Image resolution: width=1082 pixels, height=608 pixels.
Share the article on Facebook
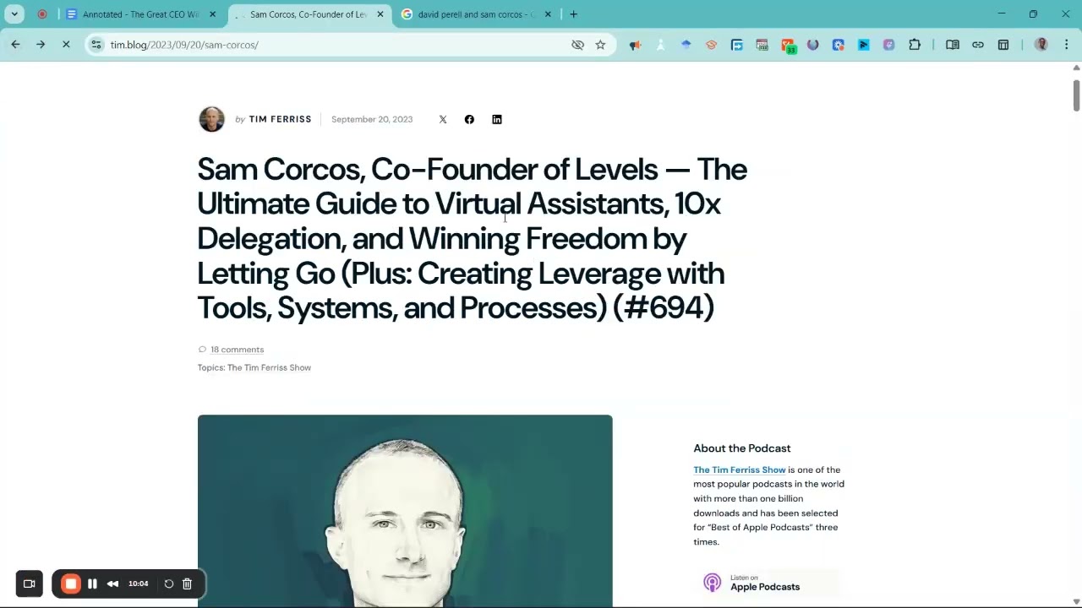coord(469,119)
